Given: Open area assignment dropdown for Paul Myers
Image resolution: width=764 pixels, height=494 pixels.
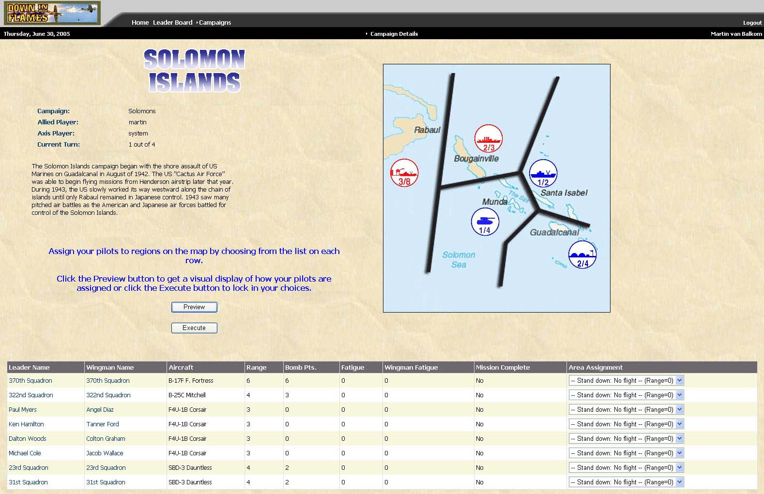Looking at the screenshot, I should click(x=626, y=410).
